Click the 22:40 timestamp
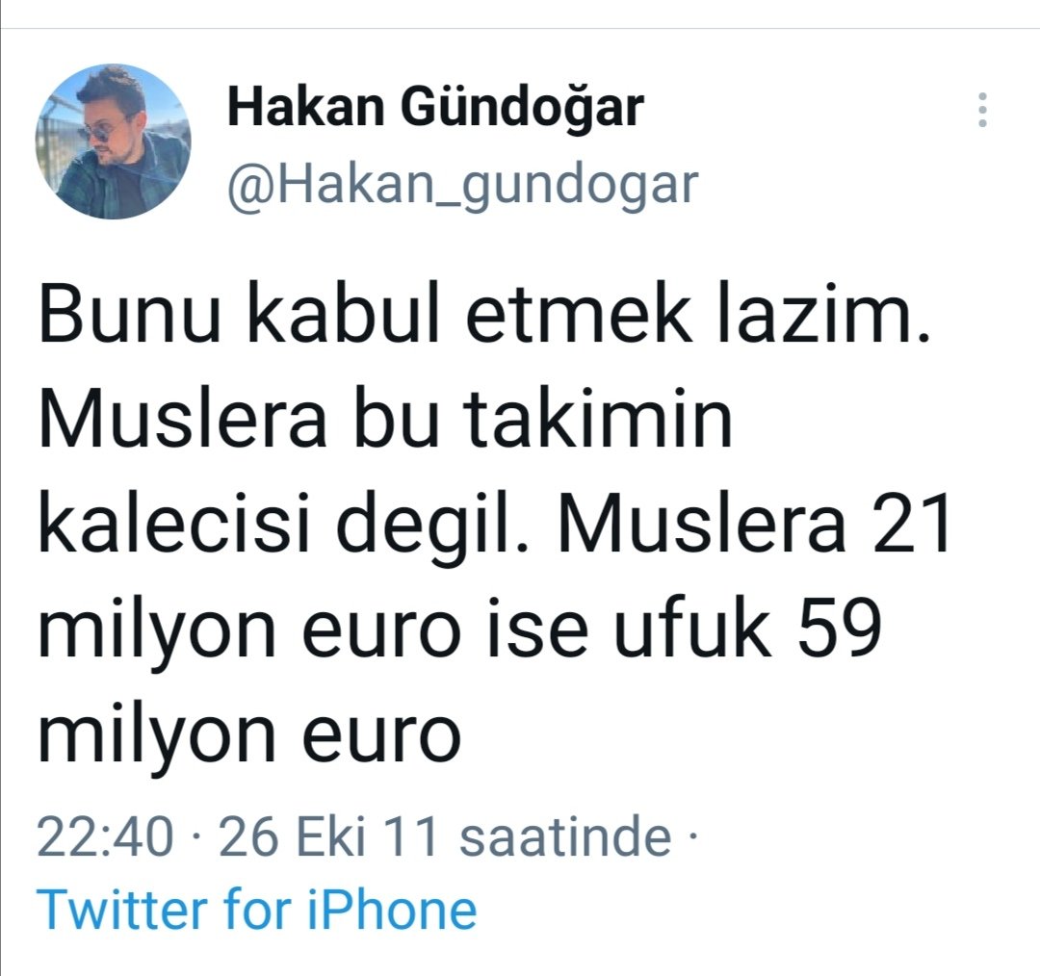1040x976 pixels. [106, 836]
